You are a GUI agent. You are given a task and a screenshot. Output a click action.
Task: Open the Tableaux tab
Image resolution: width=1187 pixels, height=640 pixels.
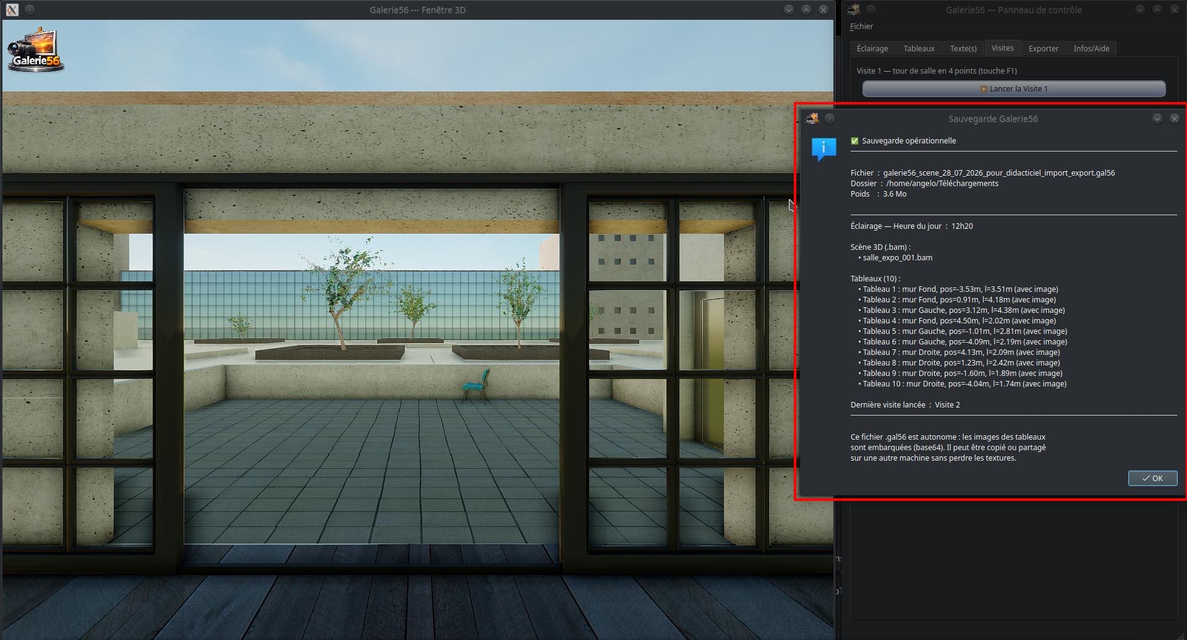tap(919, 48)
